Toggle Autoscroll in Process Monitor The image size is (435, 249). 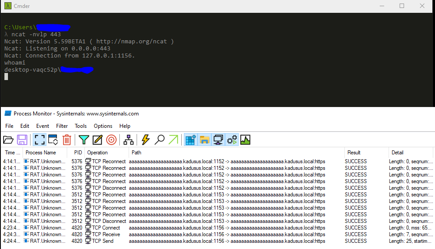53,140
